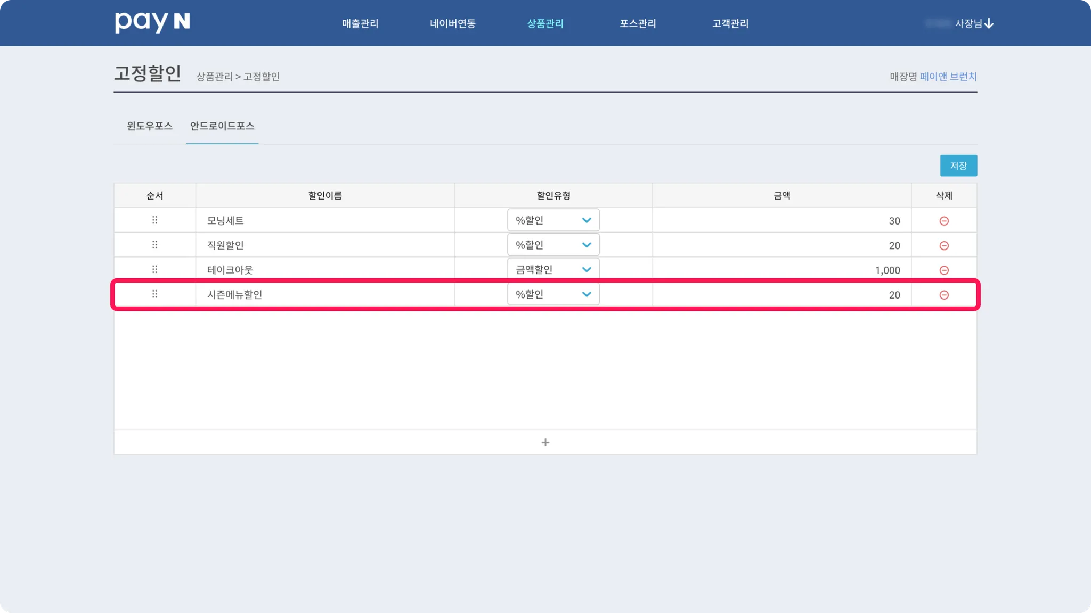Click the pay N logo
1091x613 pixels.
[x=152, y=22]
